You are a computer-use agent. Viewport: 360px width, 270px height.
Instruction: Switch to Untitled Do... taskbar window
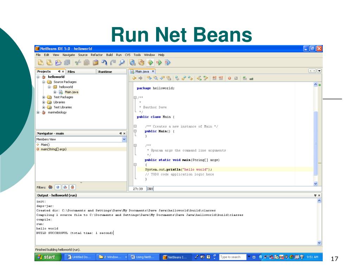[x=79, y=257]
